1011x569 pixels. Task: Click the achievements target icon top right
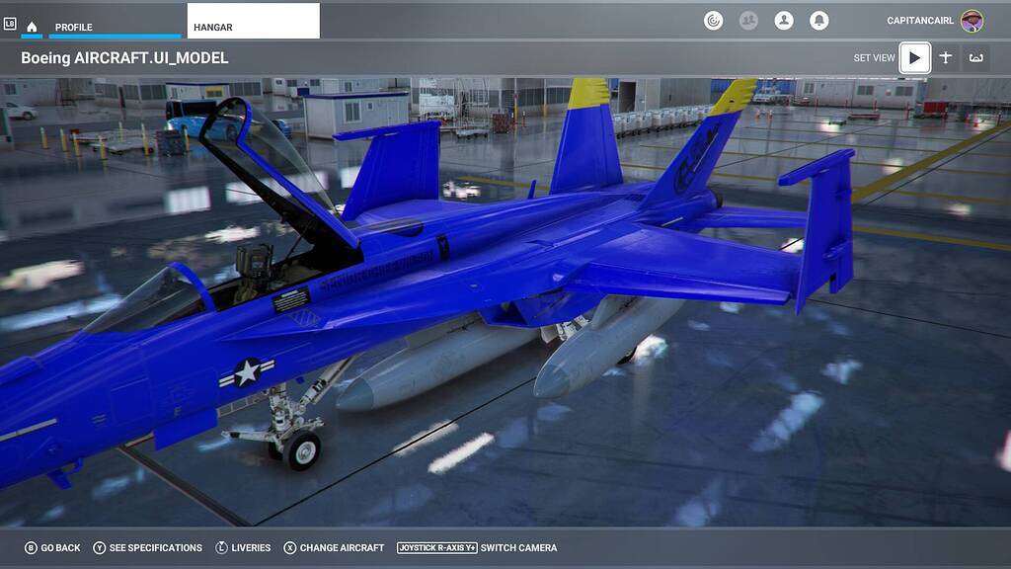coord(714,20)
